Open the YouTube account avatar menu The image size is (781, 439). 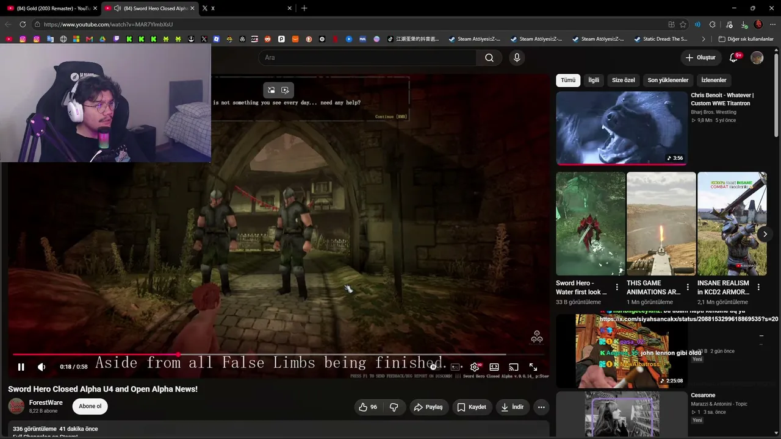point(757,57)
